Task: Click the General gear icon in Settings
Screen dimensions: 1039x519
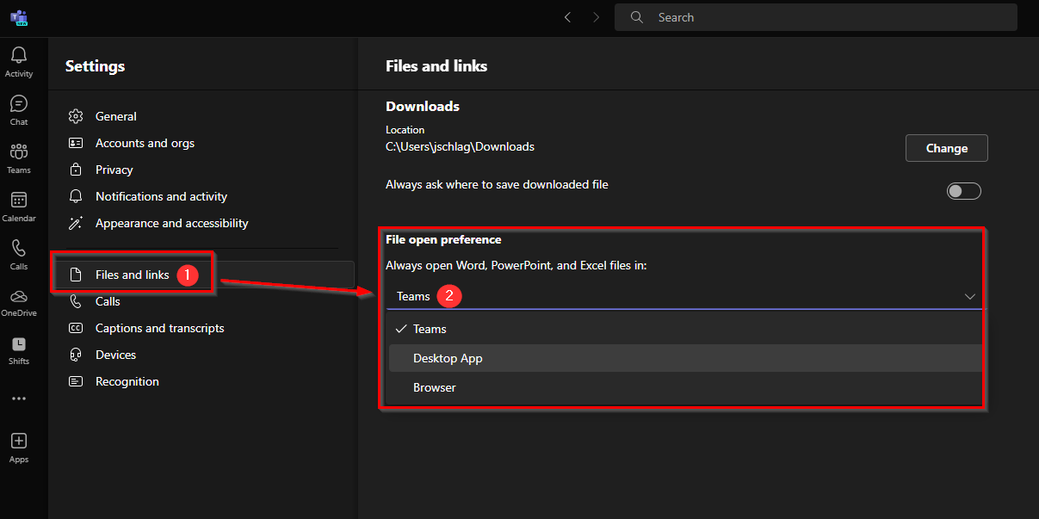Action: (x=76, y=116)
